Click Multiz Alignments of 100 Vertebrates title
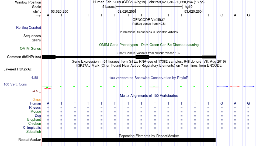This screenshot has width=256, height=146. pos(149,96)
